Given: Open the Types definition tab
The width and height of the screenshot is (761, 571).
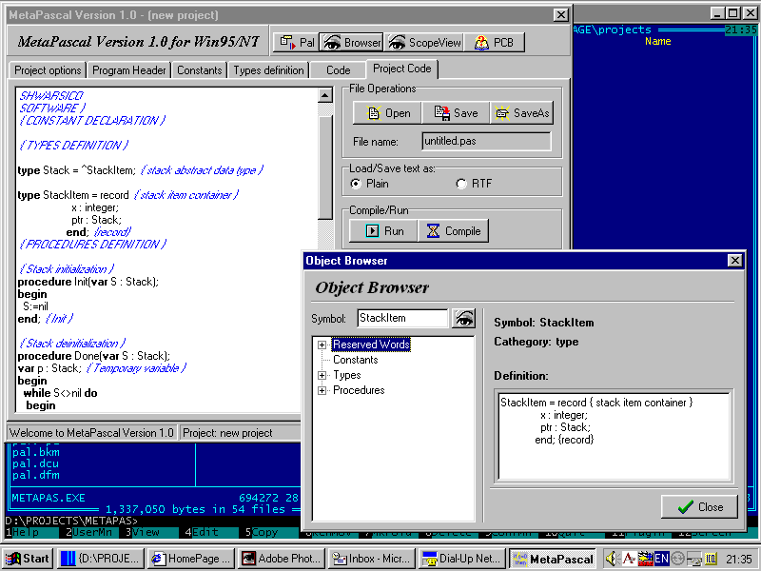Looking at the screenshot, I should pyautogui.click(x=268, y=70).
